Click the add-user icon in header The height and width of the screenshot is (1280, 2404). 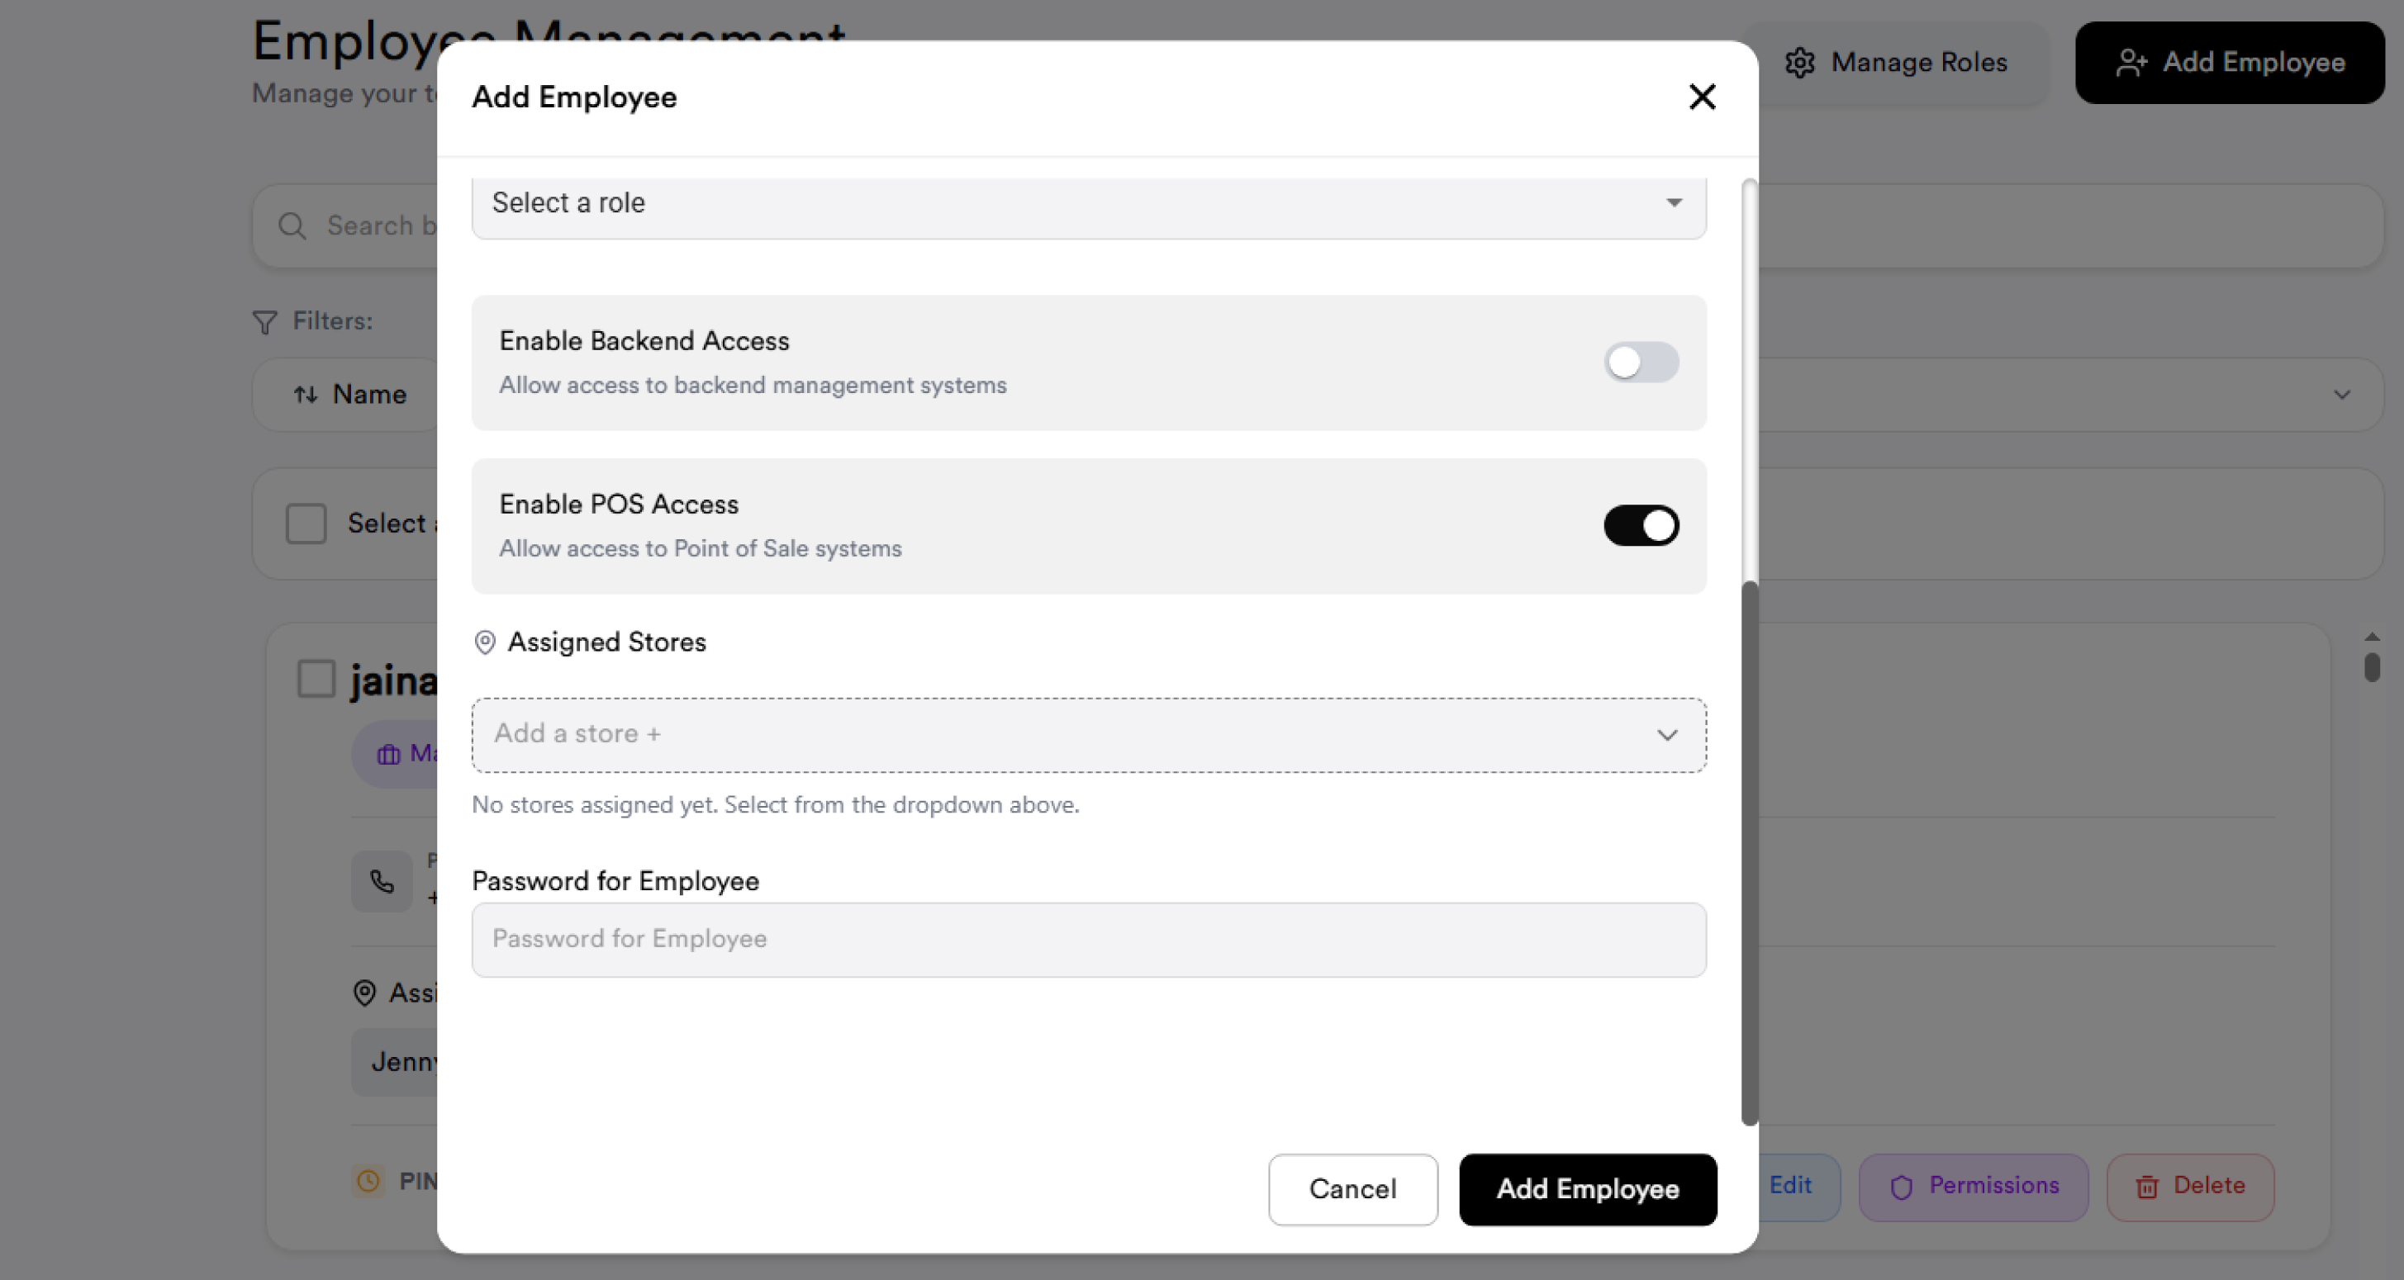click(x=2131, y=63)
